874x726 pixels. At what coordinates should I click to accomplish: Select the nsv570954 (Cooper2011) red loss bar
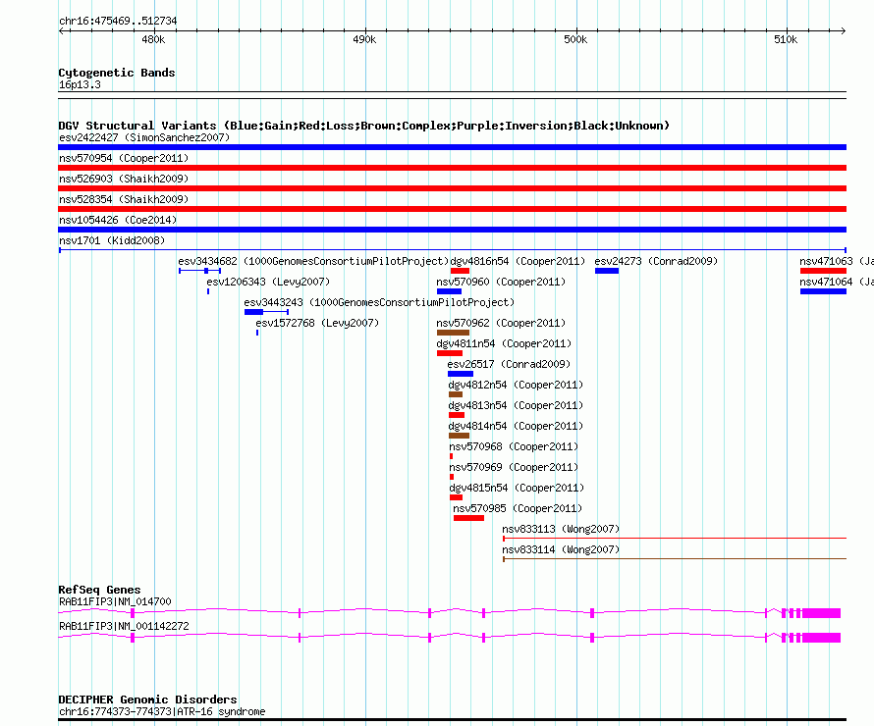(x=452, y=168)
